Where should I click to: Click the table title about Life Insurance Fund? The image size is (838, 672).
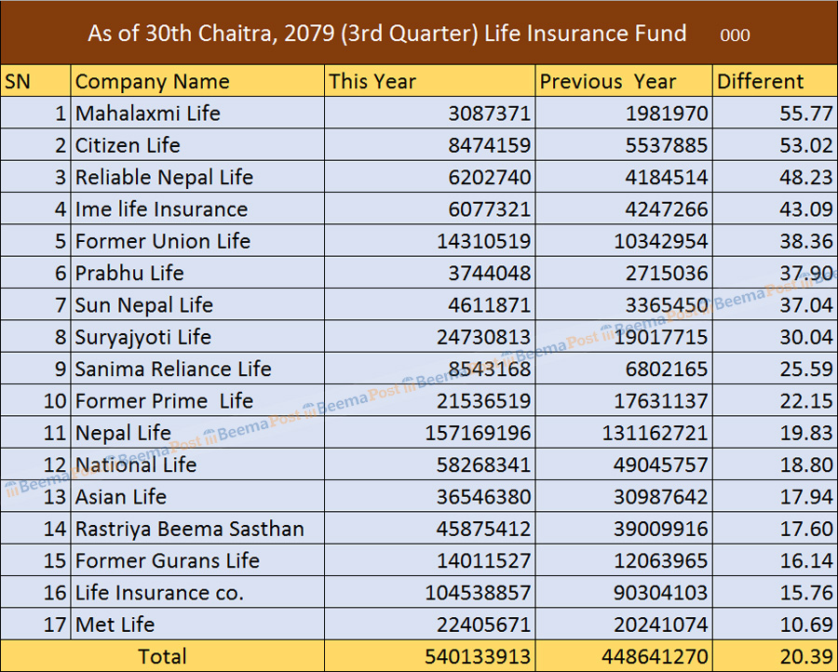click(x=386, y=34)
